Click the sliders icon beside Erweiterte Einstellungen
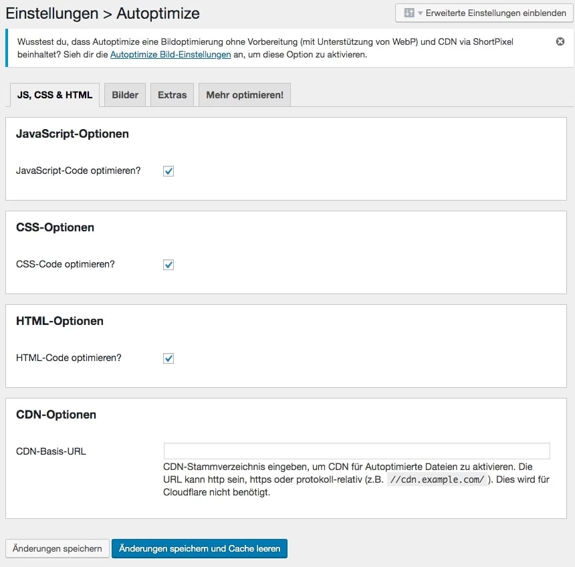 [x=409, y=13]
